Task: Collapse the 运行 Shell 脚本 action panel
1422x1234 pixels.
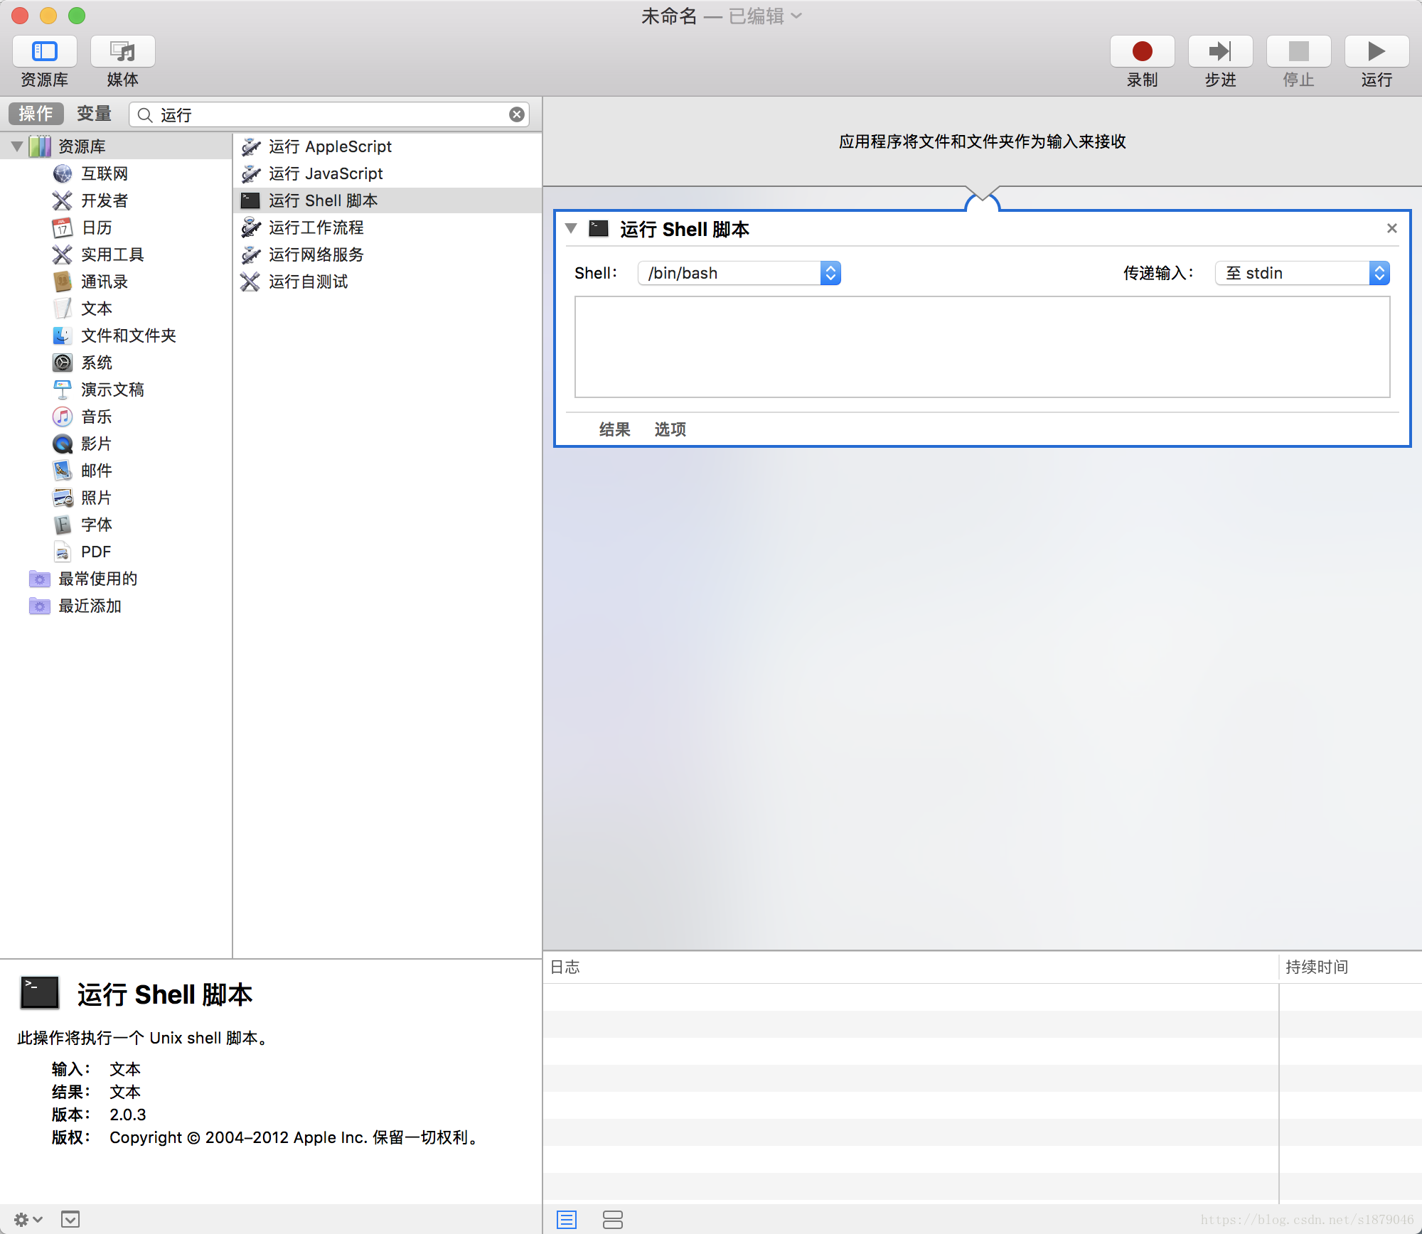Action: coord(571,228)
